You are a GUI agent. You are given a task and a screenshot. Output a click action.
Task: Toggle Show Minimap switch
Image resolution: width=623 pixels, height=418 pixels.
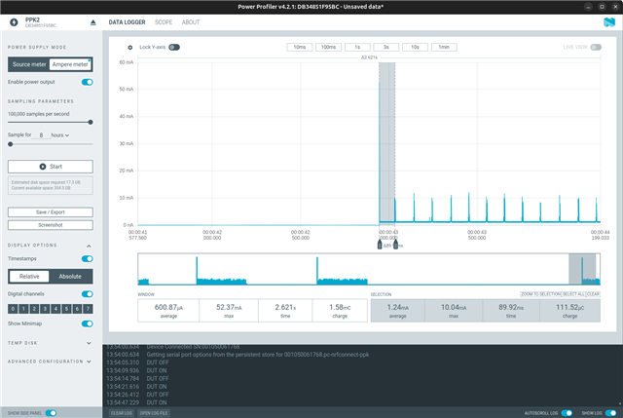tap(88, 323)
